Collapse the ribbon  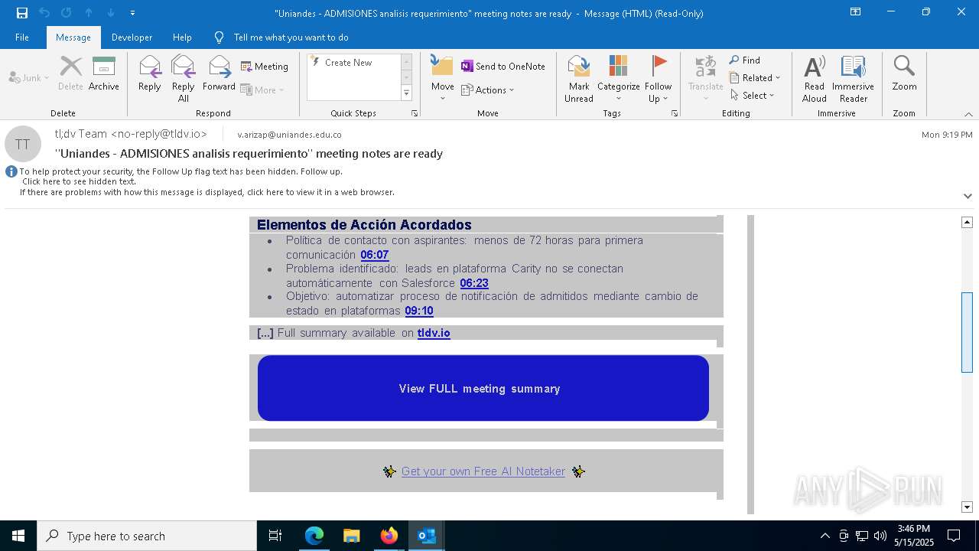tap(968, 114)
